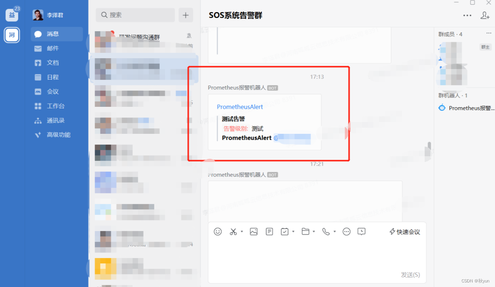Expand the schedule icon dropdown arrow
This screenshot has height=287, width=495.
coord(293,232)
